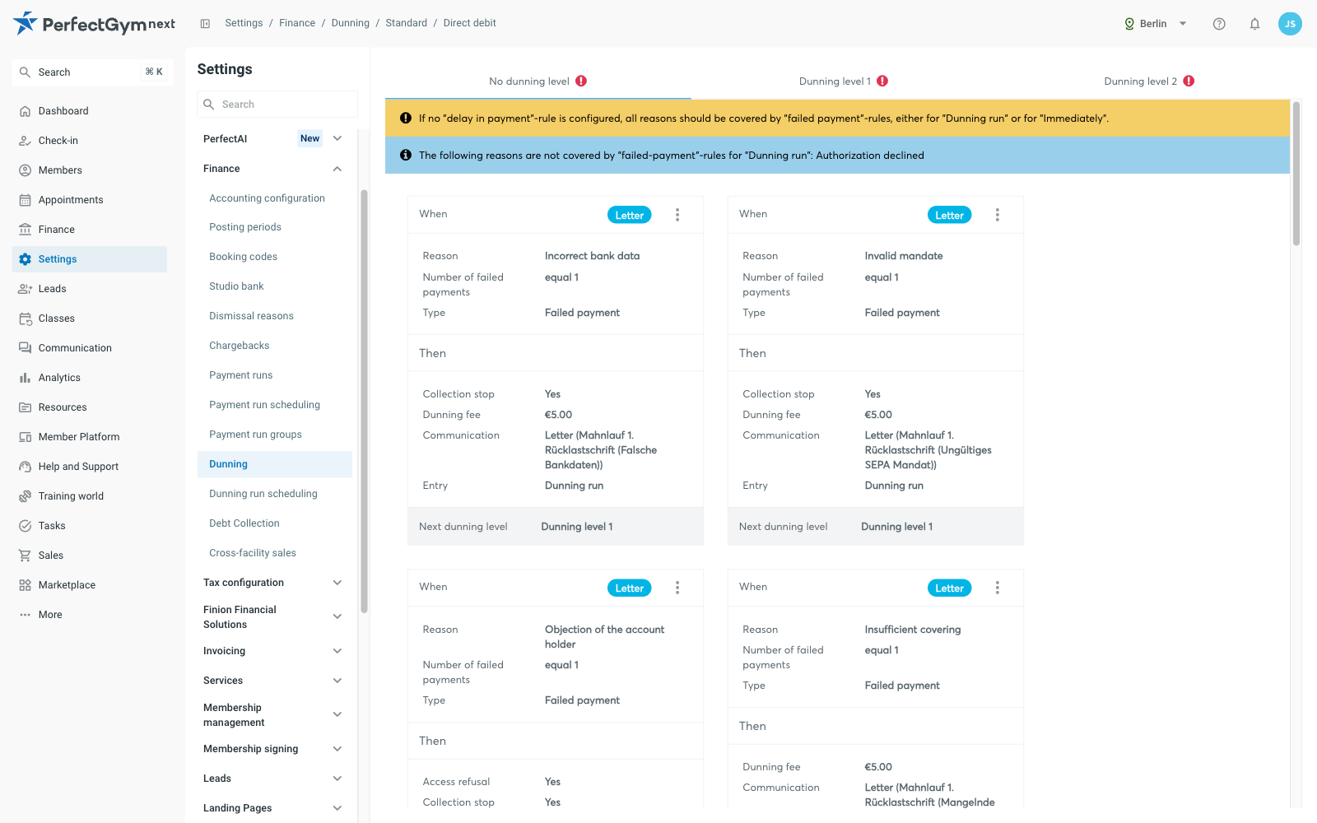Click the main content vertical scrollbar
This screenshot has width=1317, height=823.
point(1296,174)
